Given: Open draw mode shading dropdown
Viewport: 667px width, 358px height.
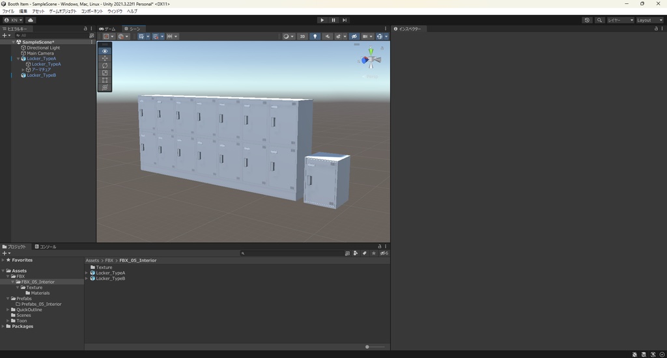Looking at the screenshot, I should (289, 36).
